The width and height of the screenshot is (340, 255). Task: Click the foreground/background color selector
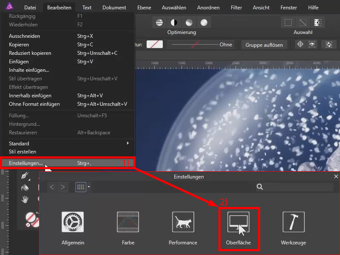tap(31, 219)
